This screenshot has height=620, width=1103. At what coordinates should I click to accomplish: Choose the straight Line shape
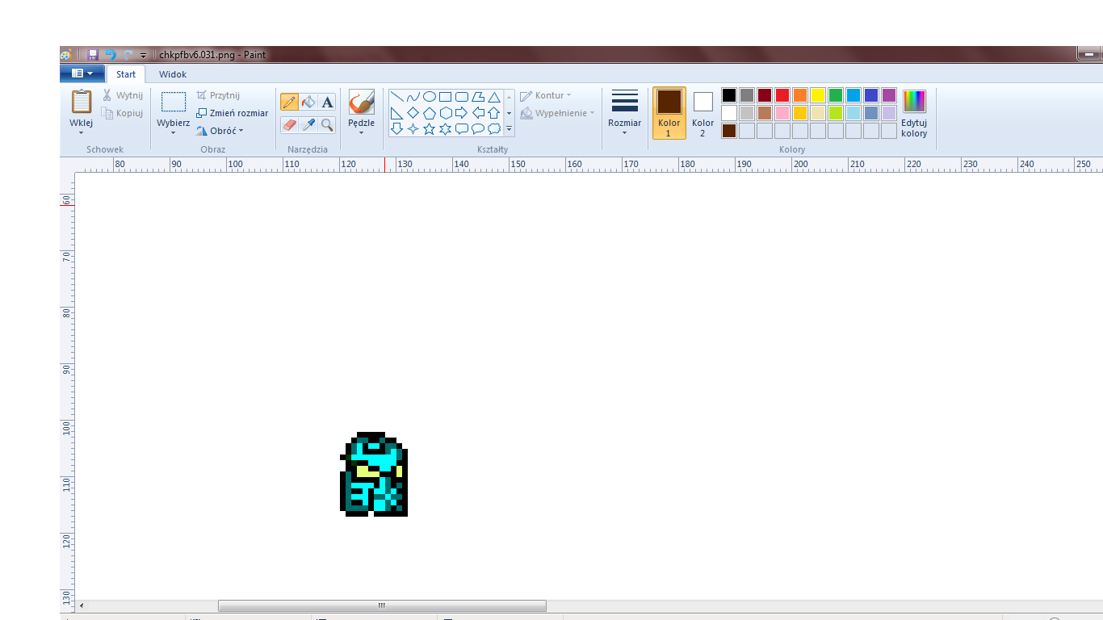[397, 97]
